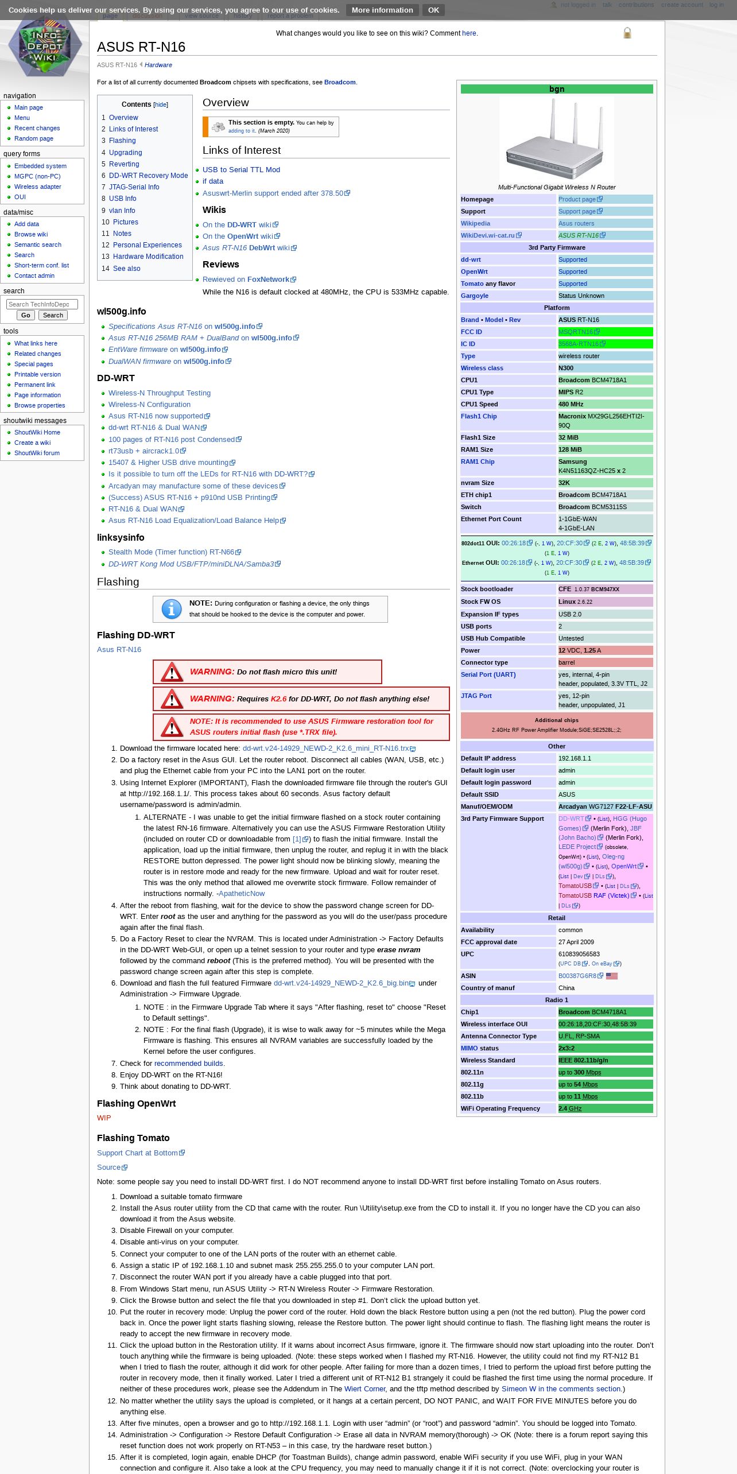This screenshot has height=1474, width=737.
Task: Click 'create account' in top bar
Action: [682, 5]
